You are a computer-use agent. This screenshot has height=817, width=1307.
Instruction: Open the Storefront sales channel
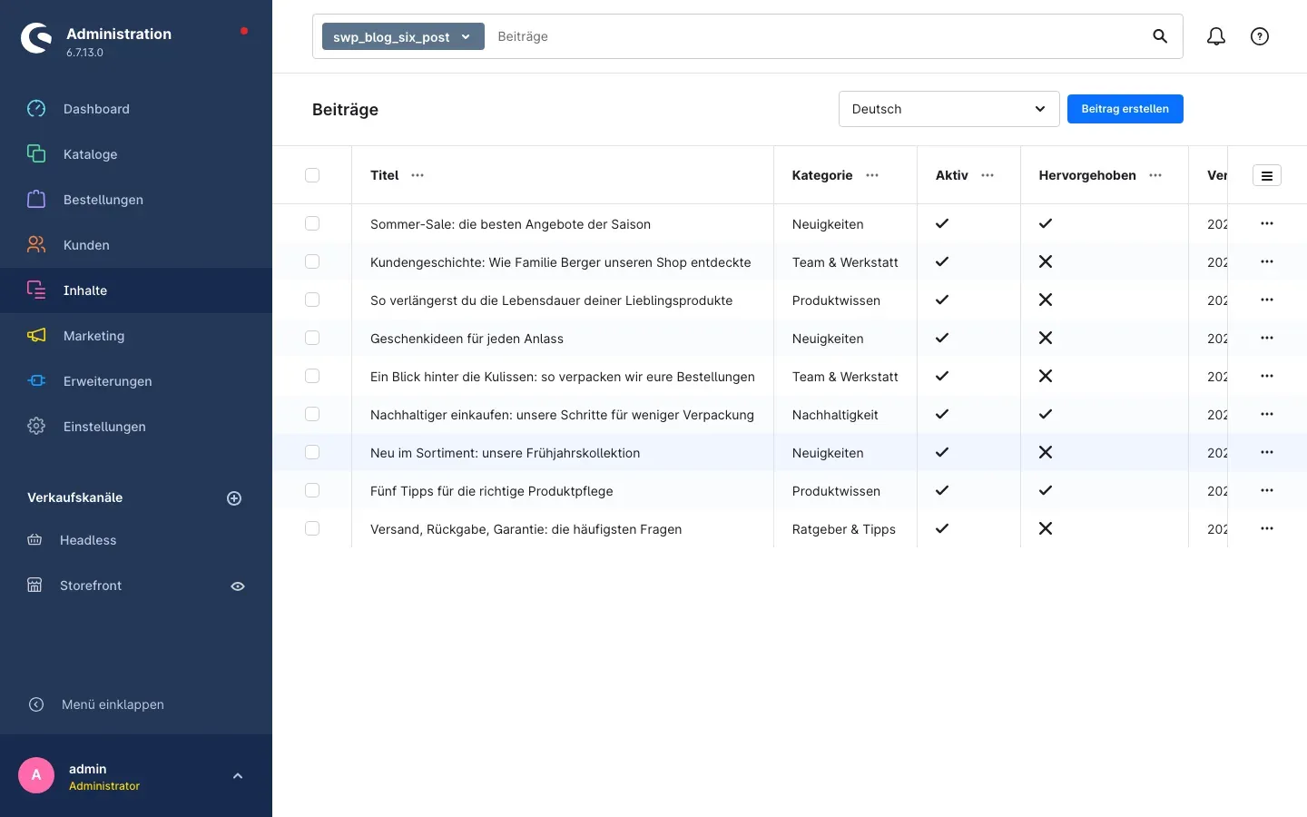coord(91,586)
